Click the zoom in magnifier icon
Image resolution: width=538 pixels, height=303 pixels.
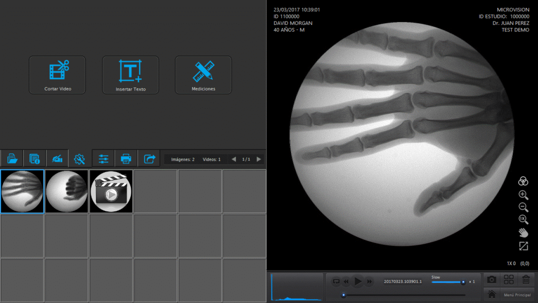[523, 195]
